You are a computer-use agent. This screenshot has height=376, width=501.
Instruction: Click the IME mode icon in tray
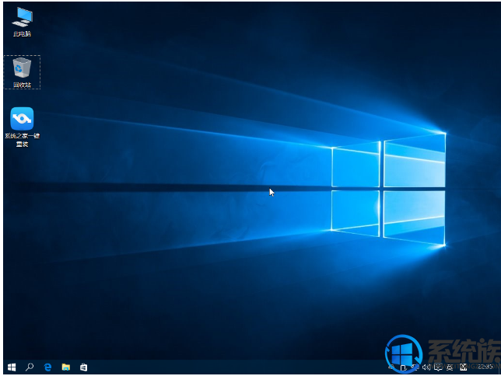pyautogui.click(x=464, y=367)
